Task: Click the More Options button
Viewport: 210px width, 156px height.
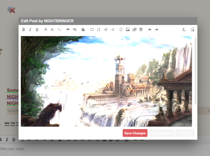Action: click(x=161, y=133)
